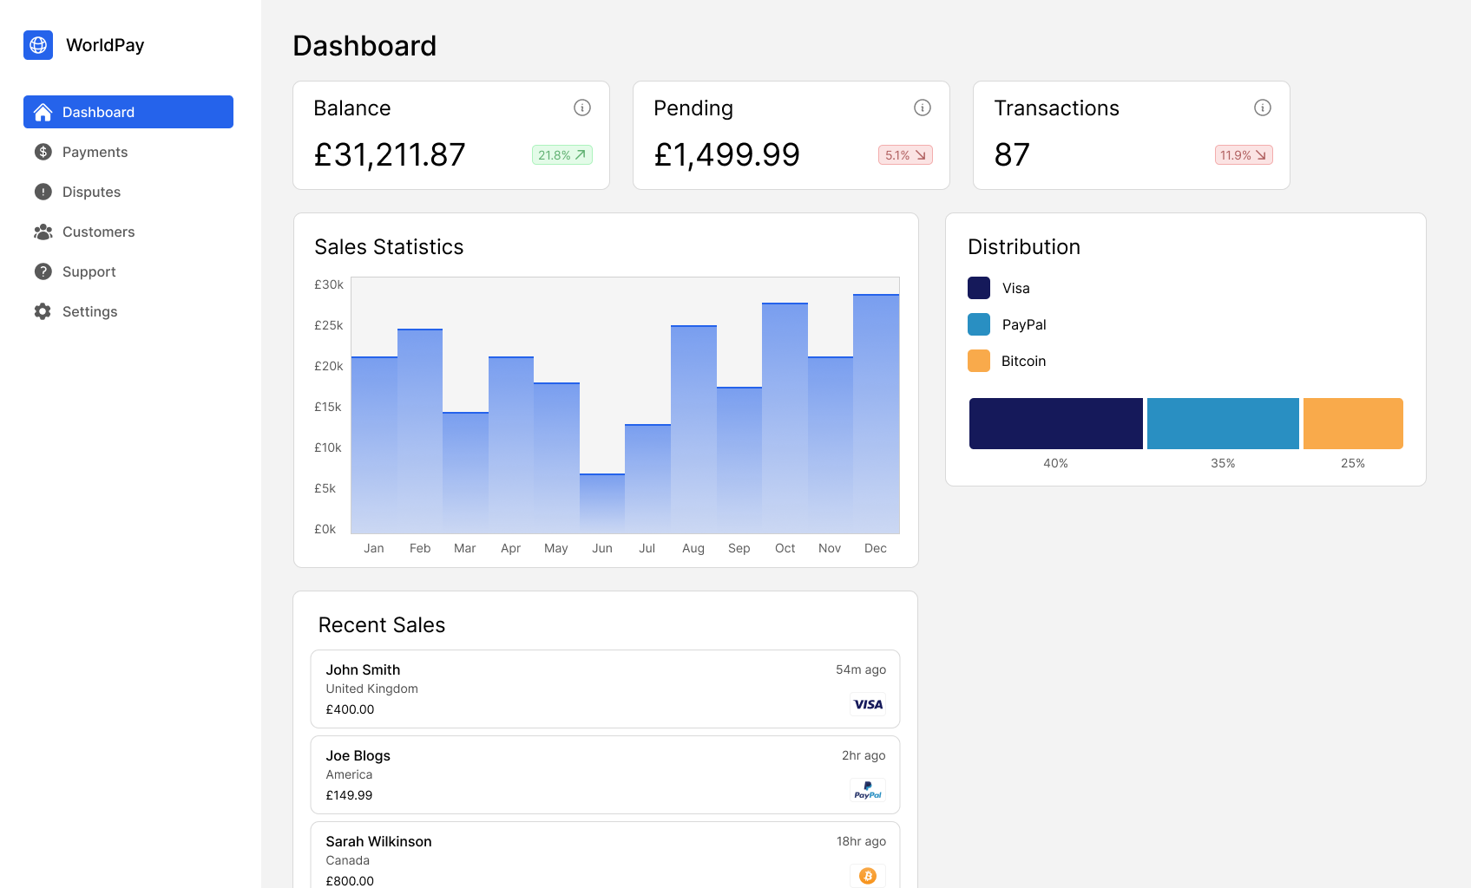Viewport: 1471px width, 888px height.
Task: Click the £800.00 amount for Sarah Wilkinson
Action: pyautogui.click(x=350, y=881)
